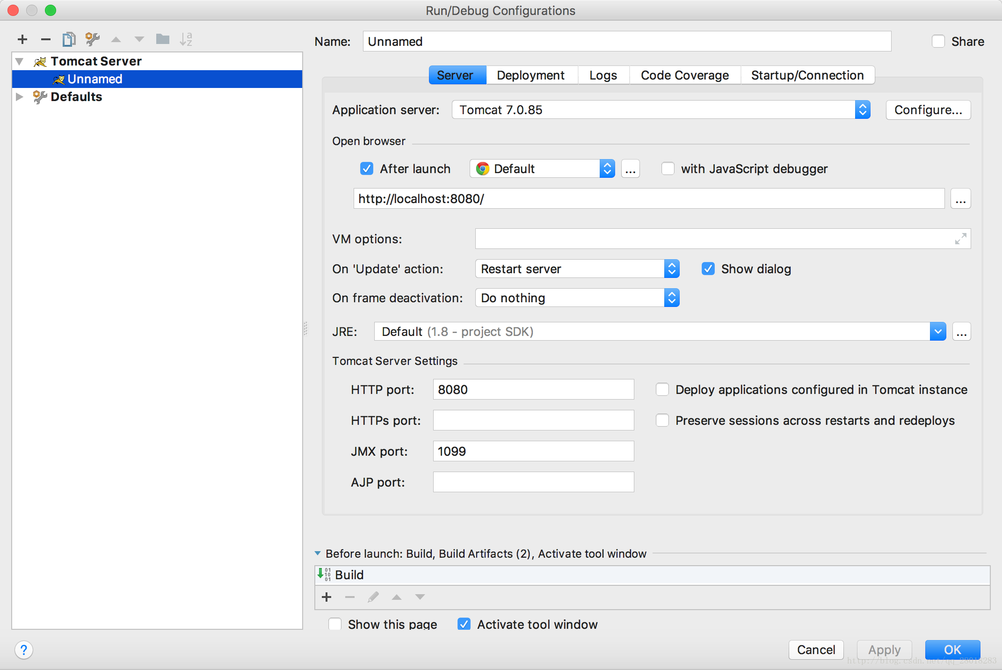The width and height of the screenshot is (1002, 670).
Task: Move before launch task down
Action: (420, 597)
